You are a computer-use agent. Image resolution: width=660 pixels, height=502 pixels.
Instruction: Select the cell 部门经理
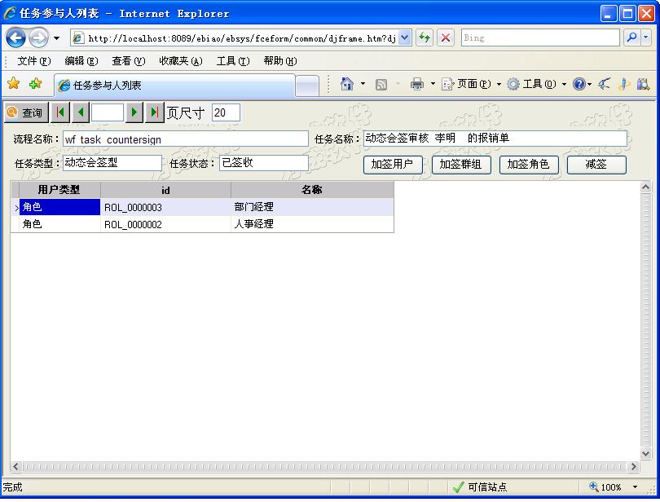tap(312, 207)
